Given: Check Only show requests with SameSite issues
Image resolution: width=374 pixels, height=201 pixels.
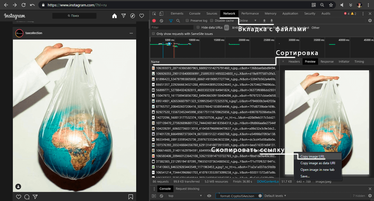Looking at the screenshot, I should 153,34.
